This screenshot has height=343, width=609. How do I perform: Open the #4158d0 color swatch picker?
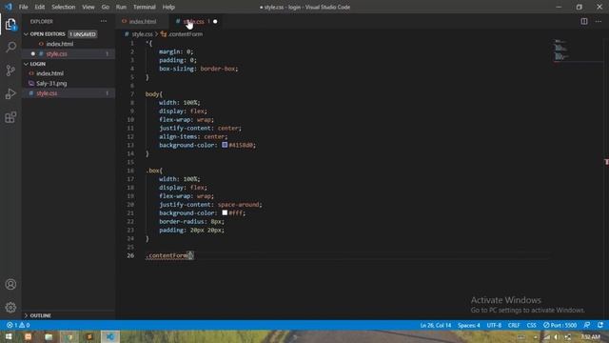225,145
